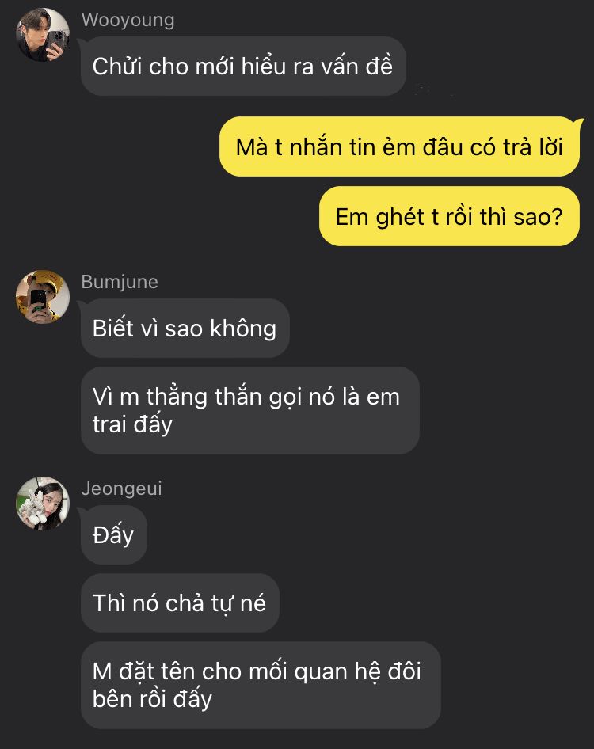Viewport: 594px width, 749px height.
Task: Select yellow message 'Em ghét t rồi thì sao?'
Action: [x=449, y=216]
